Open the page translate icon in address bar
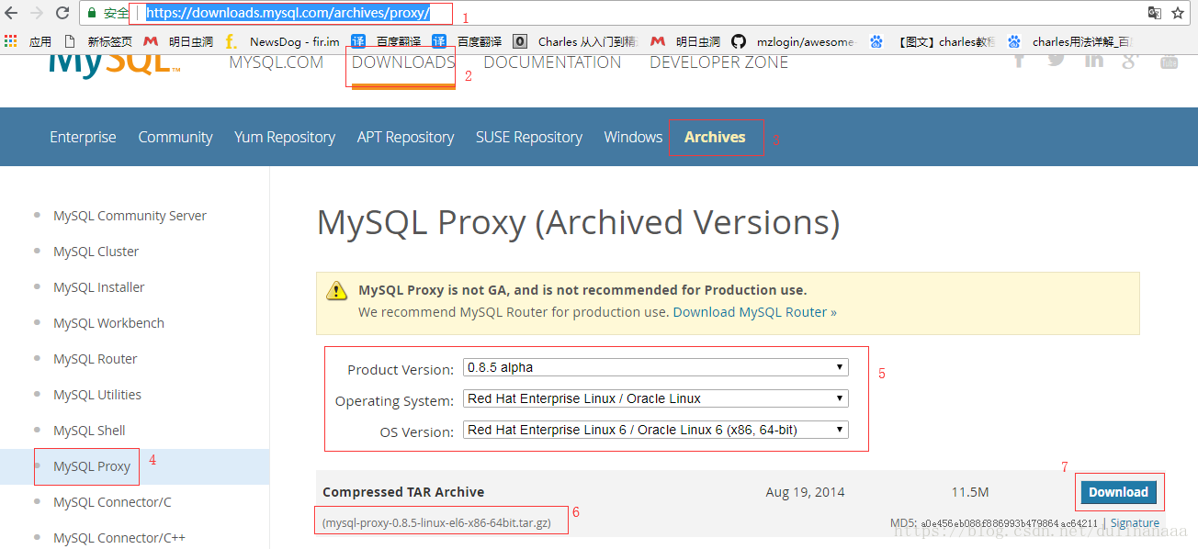This screenshot has height=549, width=1198. point(1155,13)
